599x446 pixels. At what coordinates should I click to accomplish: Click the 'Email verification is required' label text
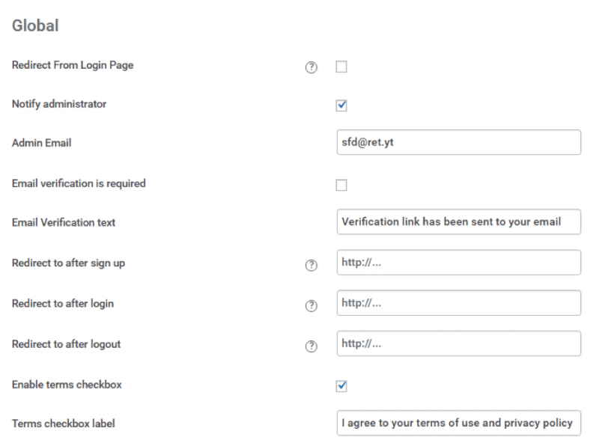(79, 183)
